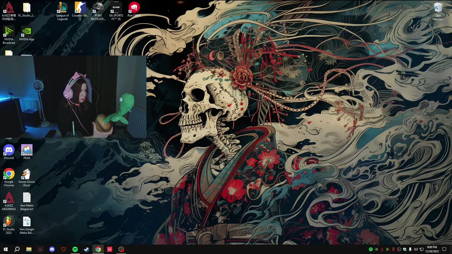Viewport: 452px width, 254px height.
Task: Open the notification Action Center
Action: coord(444,249)
